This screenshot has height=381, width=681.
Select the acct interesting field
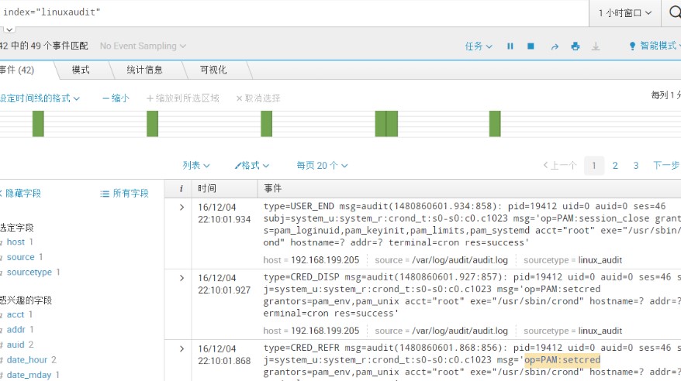(16, 314)
